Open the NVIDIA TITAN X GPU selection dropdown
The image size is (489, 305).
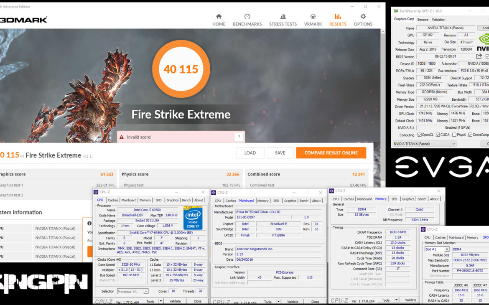point(424,144)
